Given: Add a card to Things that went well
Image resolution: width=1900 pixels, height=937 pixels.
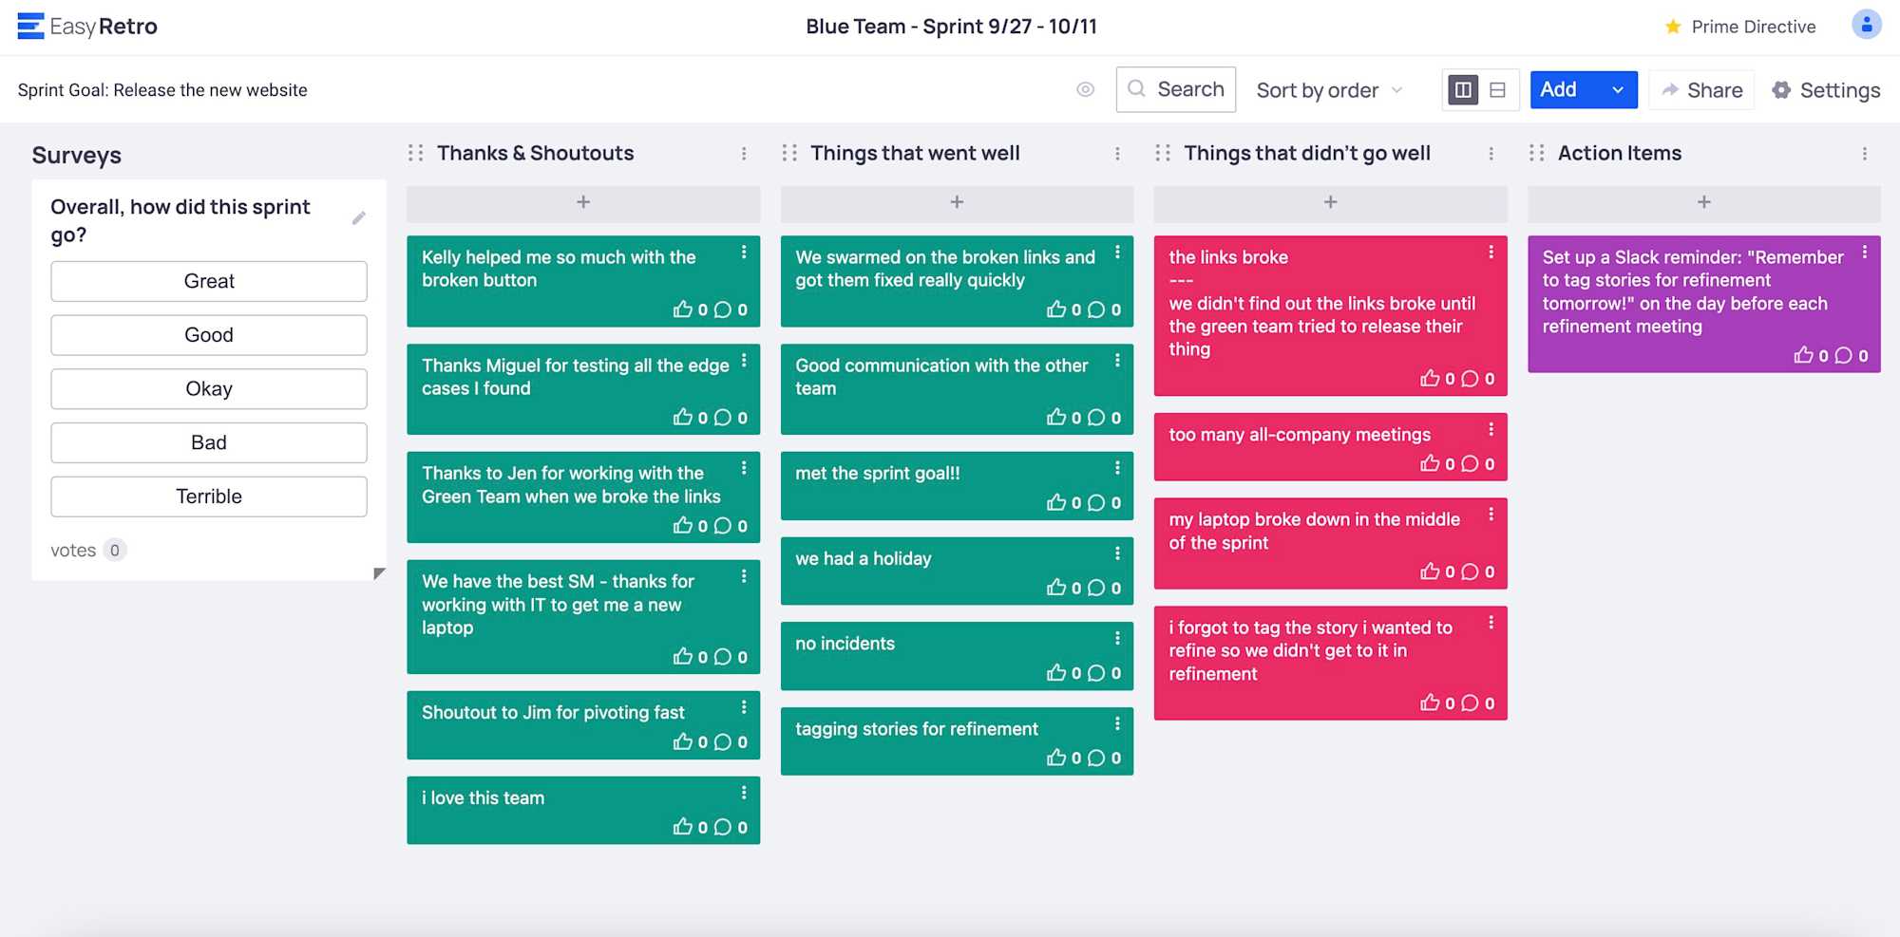Looking at the screenshot, I should (957, 202).
